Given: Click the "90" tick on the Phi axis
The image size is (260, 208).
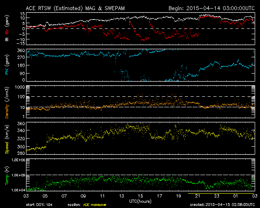Looking at the screenshot, I should 22,73.
